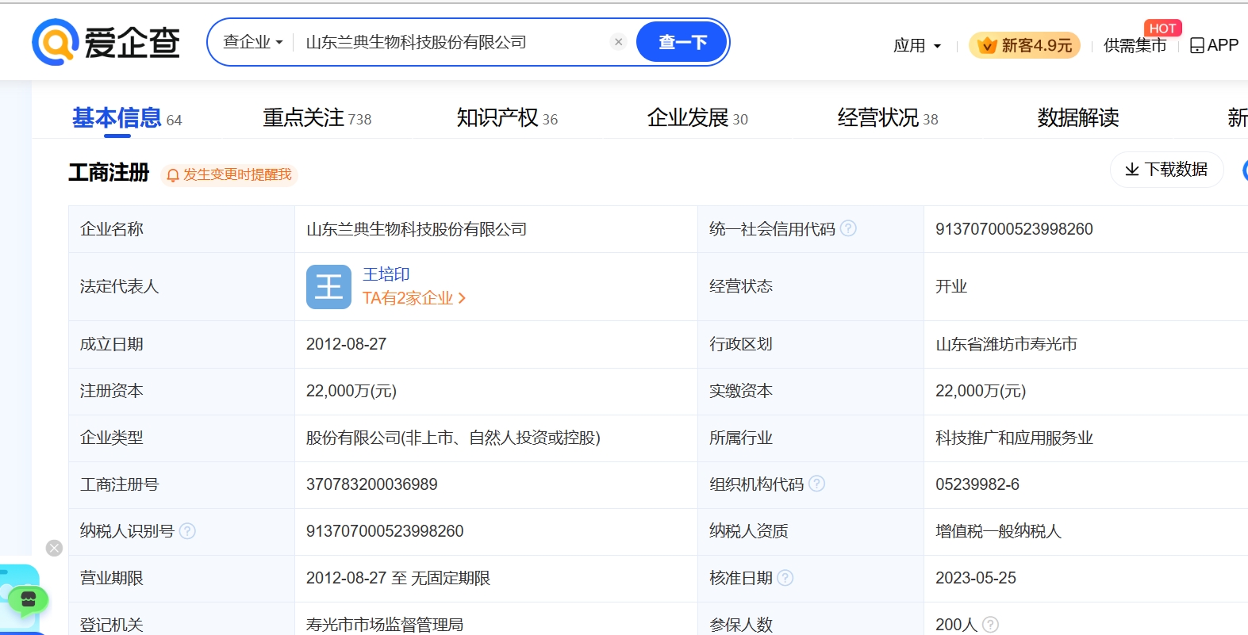Image resolution: width=1248 pixels, height=635 pixels.
Task: Clear the search box text
Action: pos(619,42)
